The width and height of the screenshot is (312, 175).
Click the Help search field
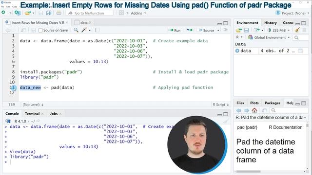click(x=289, y=110)
